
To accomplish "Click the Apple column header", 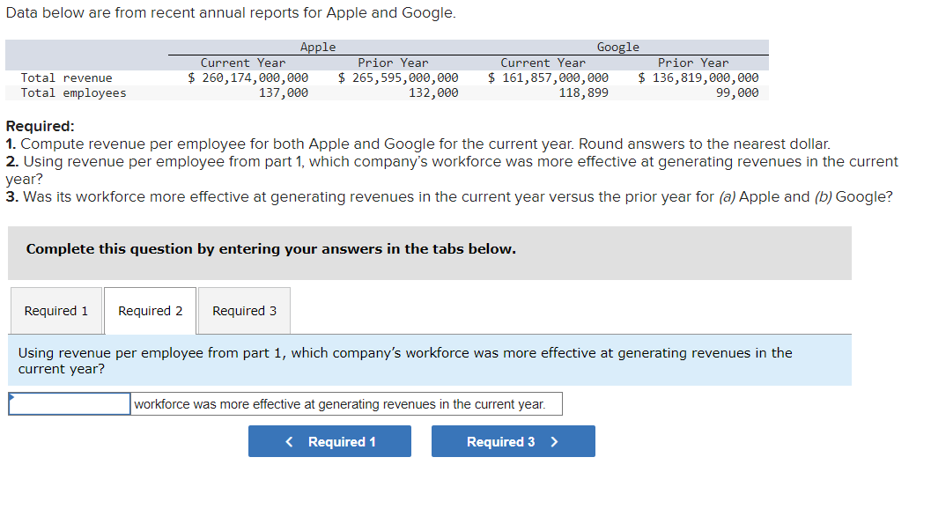I will (x=317, y=47).
